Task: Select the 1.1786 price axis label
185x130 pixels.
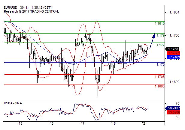Action: coord(174,35)
